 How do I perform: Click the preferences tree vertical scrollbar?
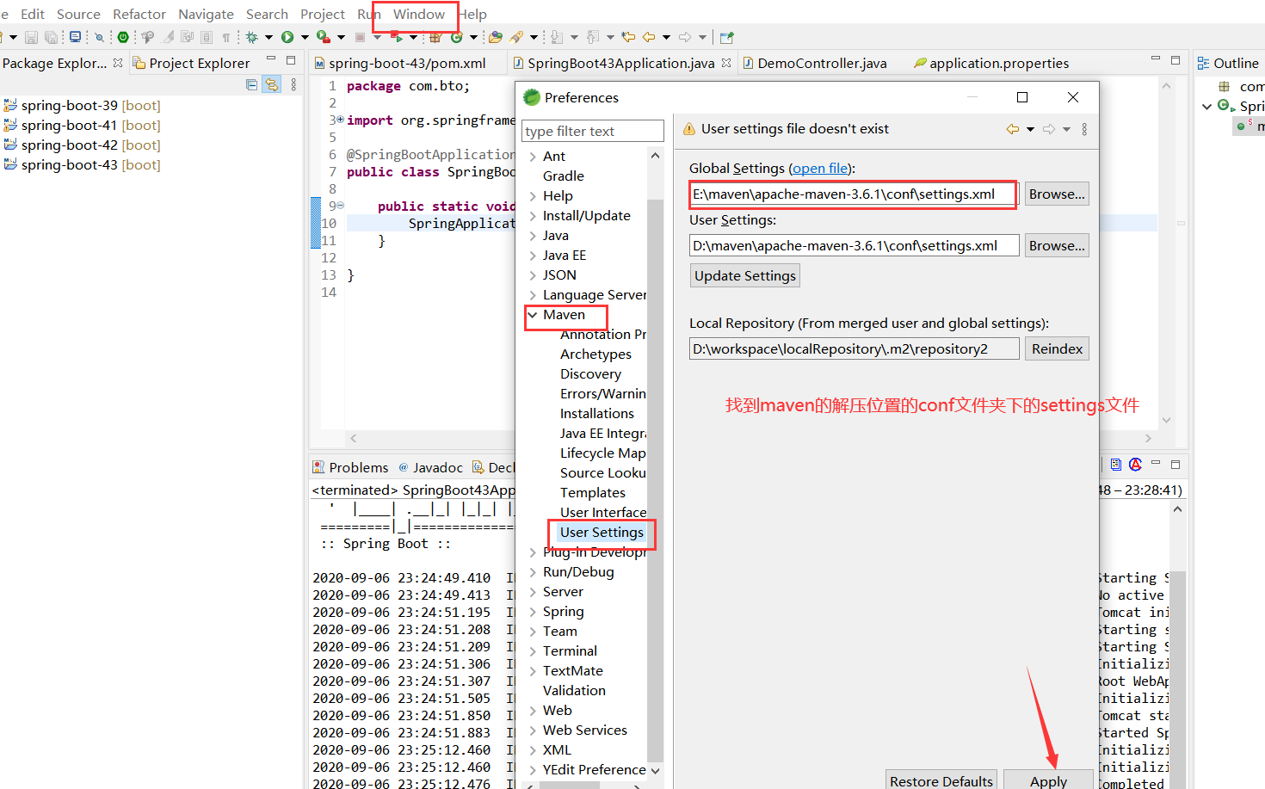coord(655,482)
